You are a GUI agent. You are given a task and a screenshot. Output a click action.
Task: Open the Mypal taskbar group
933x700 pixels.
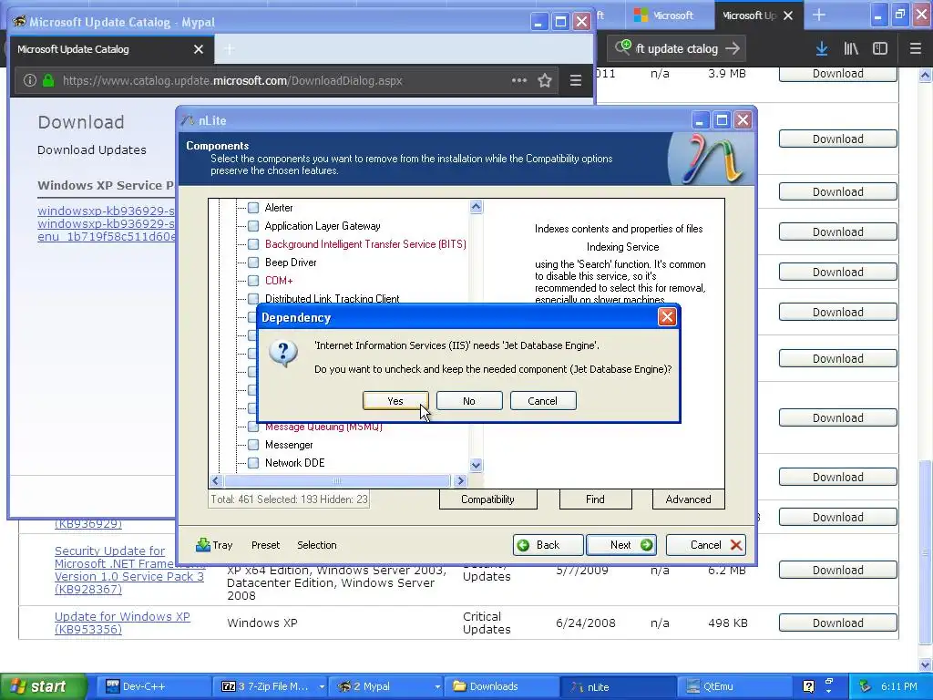385,686
